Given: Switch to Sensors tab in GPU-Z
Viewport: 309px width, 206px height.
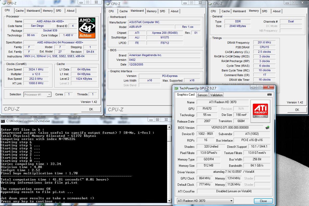Looking at the screenshot, I should click(203, 95).
